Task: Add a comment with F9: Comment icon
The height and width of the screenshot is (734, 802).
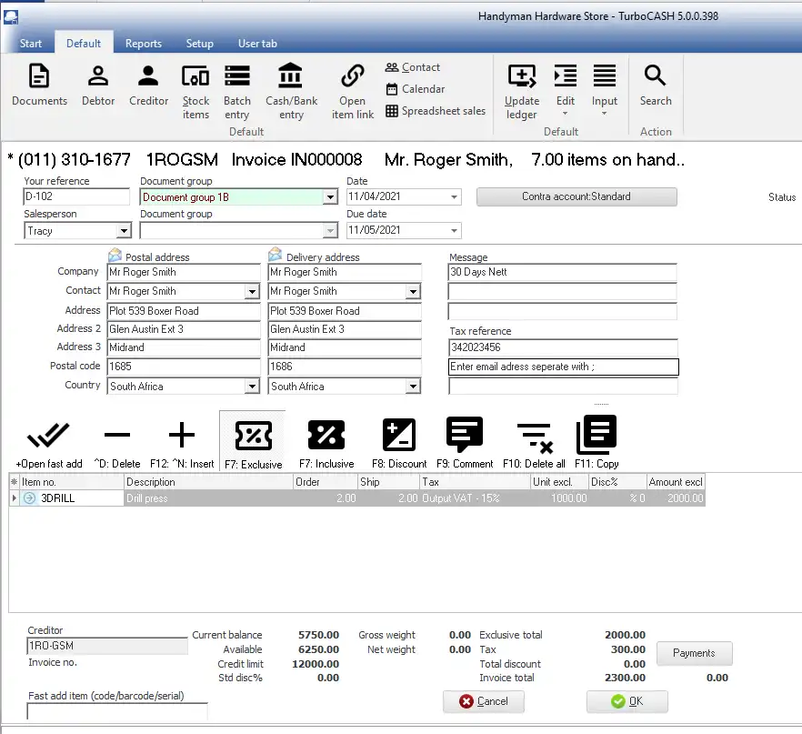Action: click(465, 444)
